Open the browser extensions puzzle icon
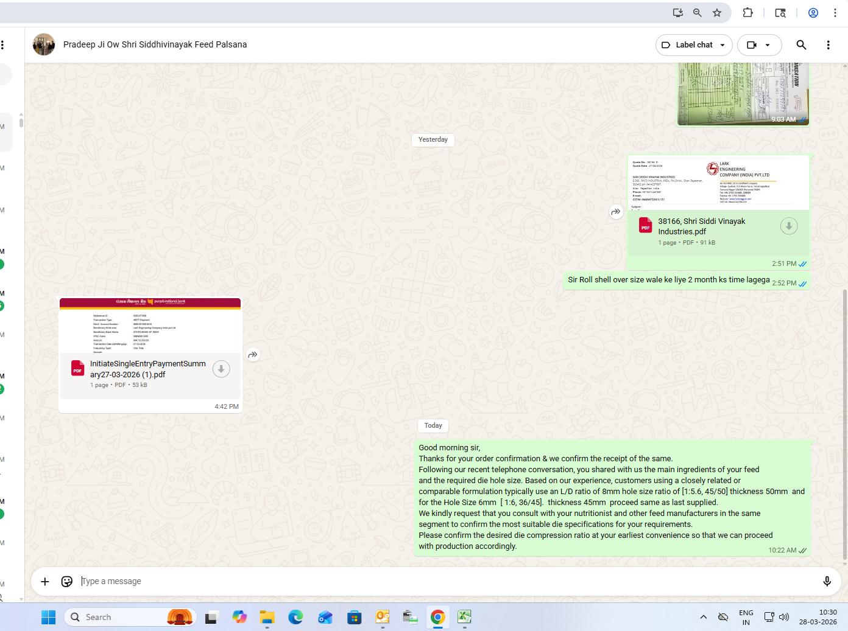The height and width of the screenshot is (631, 848). click(747, 13)
